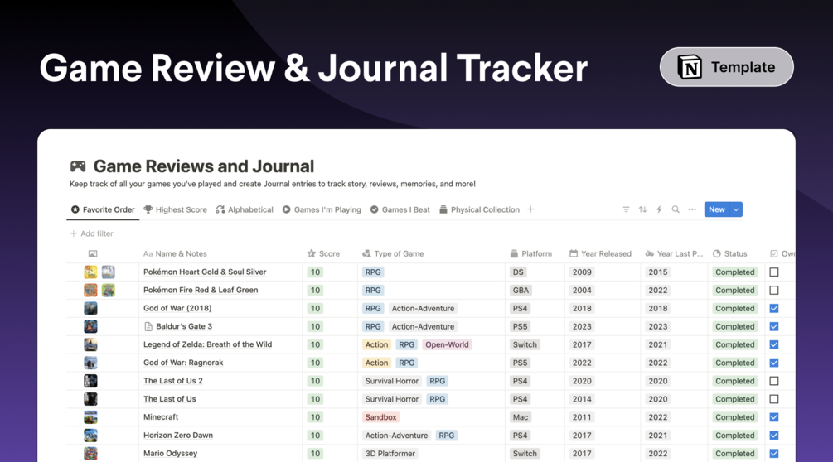This screenshot has height=462, width=833.
Task: Click Open-World tag in Zelda row
Action: tap(447, 344)
